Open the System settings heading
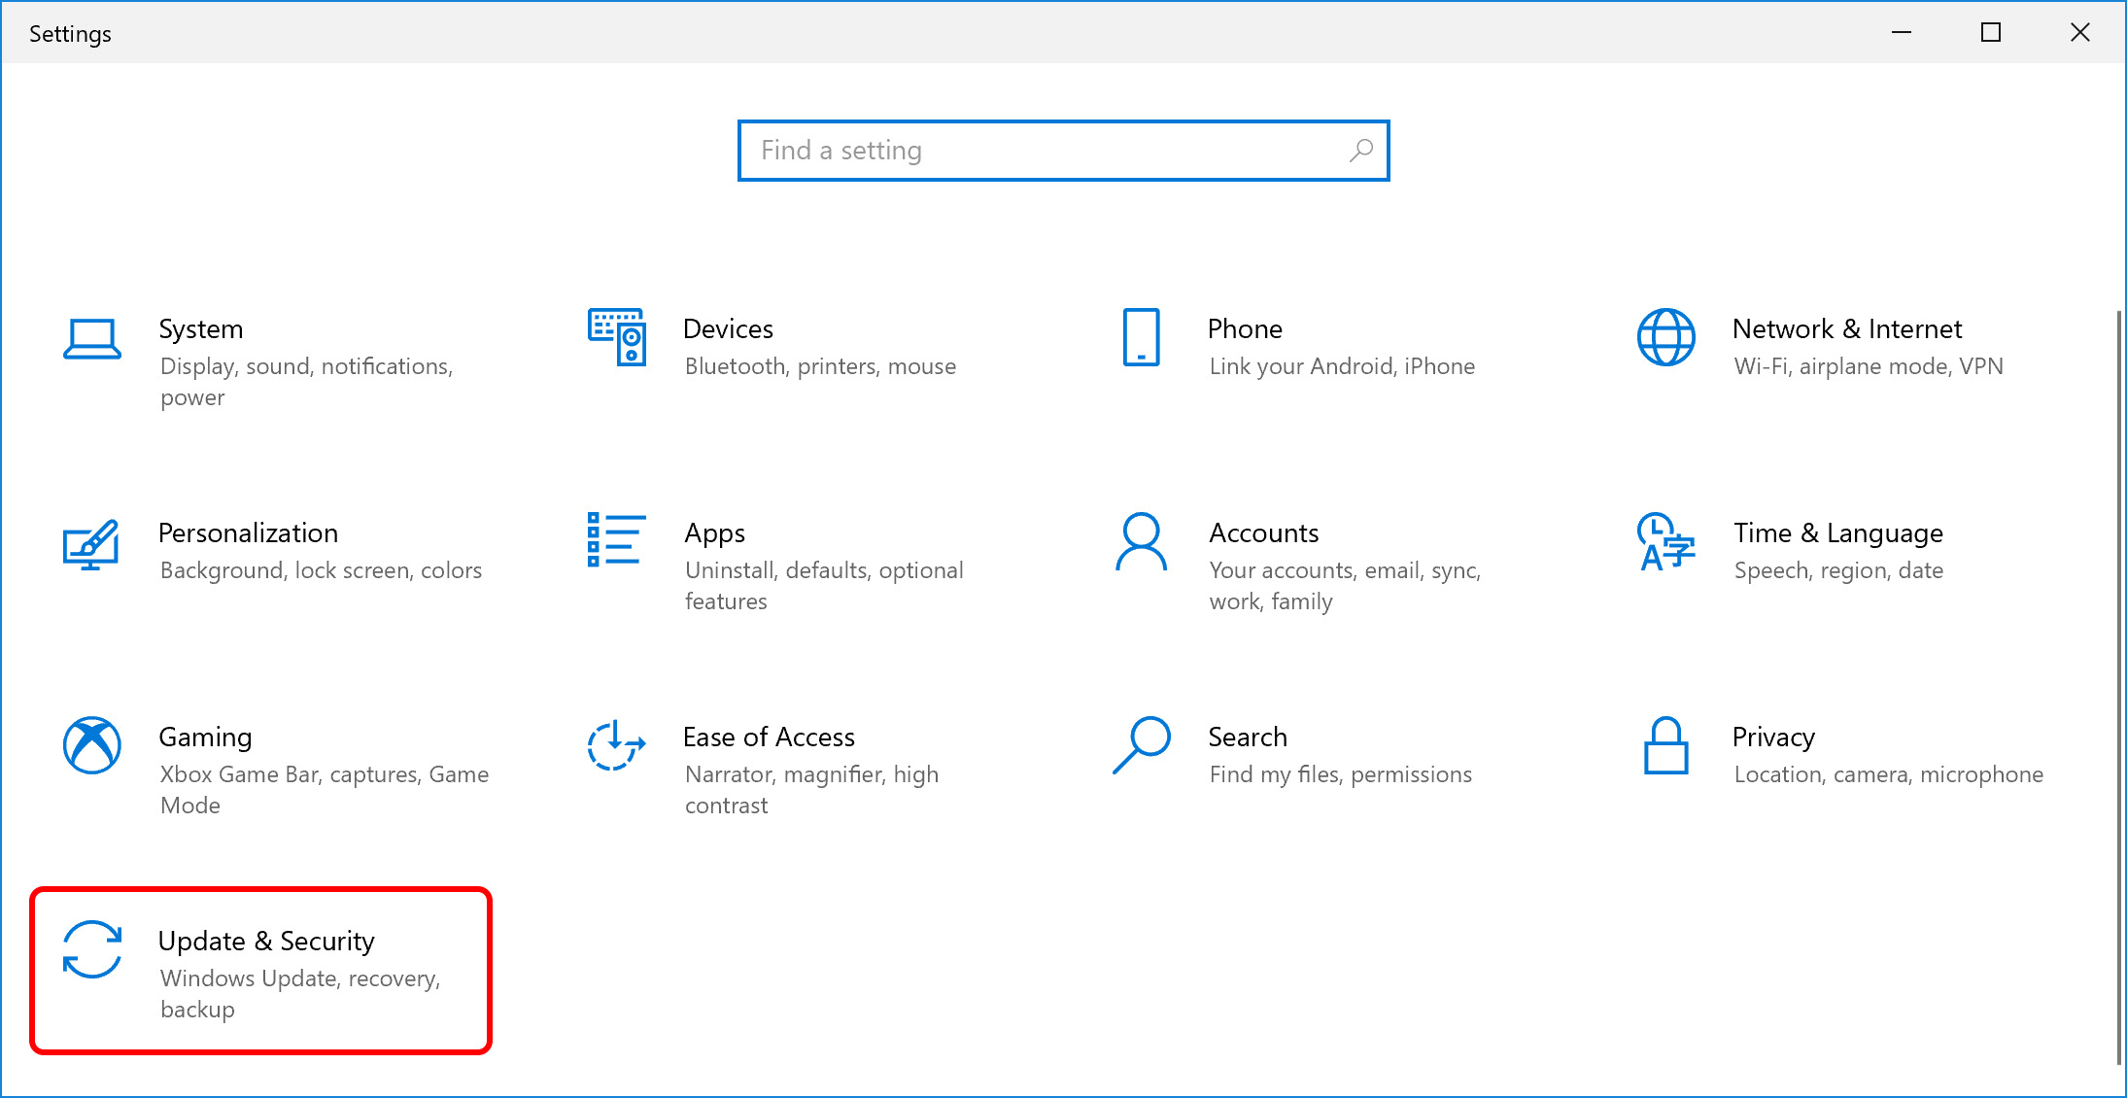The width and height of the screenshot is (2127, 1098). (201, 329)
